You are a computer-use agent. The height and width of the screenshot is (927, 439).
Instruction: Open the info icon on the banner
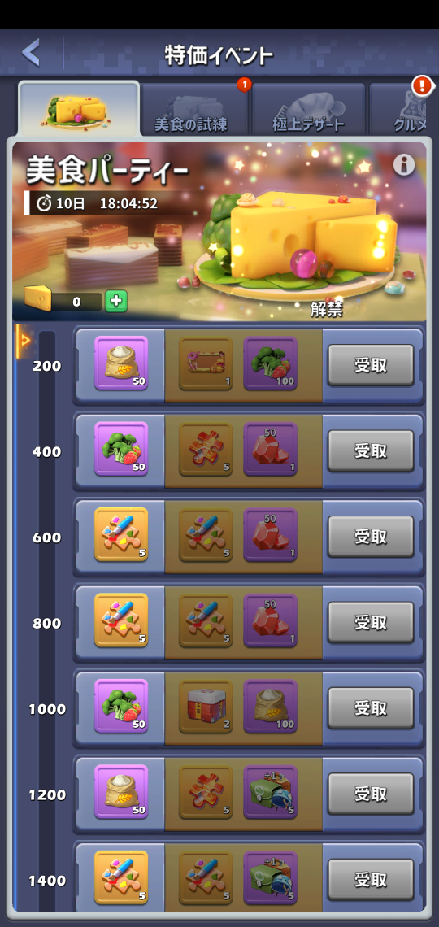pos(404,165)
